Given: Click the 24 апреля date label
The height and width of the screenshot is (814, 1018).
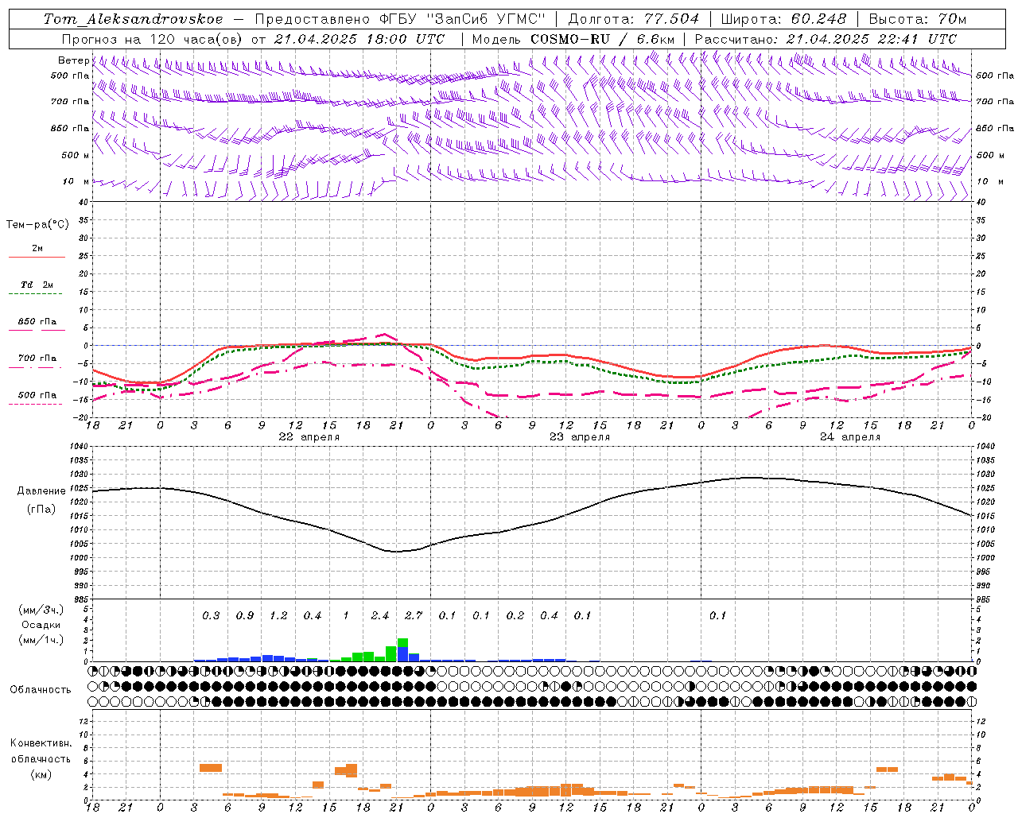Looking at the screenshot, I should tap(850, 437).
